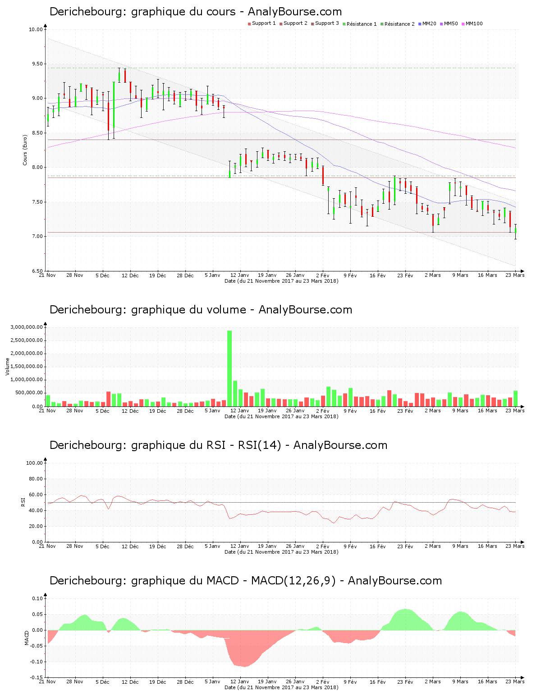
Task: Click the Support 1 red legend swatch
Action: coord(249,24)
